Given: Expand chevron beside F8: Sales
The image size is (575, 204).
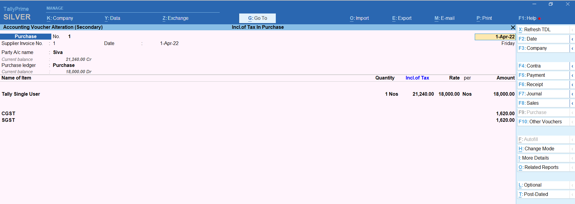Looking at the screenshot, I should (572, 103).
